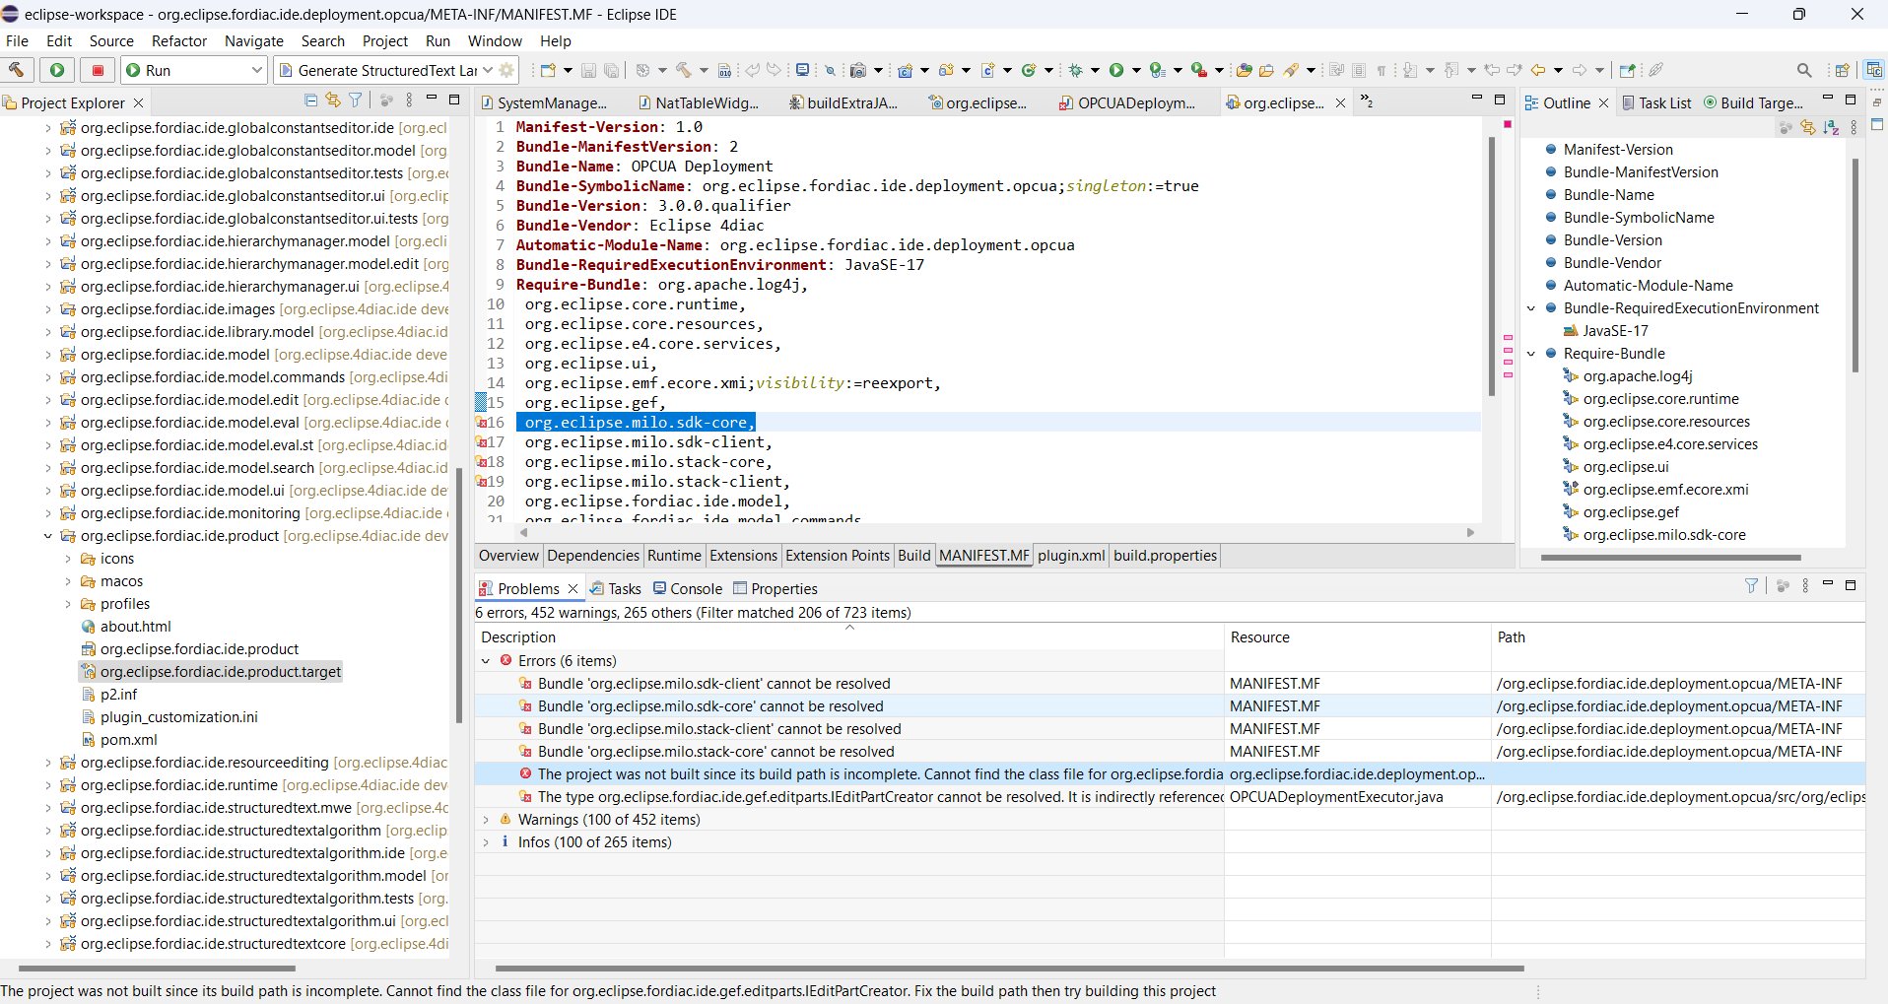The height and width of the screenshot is (1004, 1888).
Task: Click the Save toolbar icon
Action: (588, 70)
